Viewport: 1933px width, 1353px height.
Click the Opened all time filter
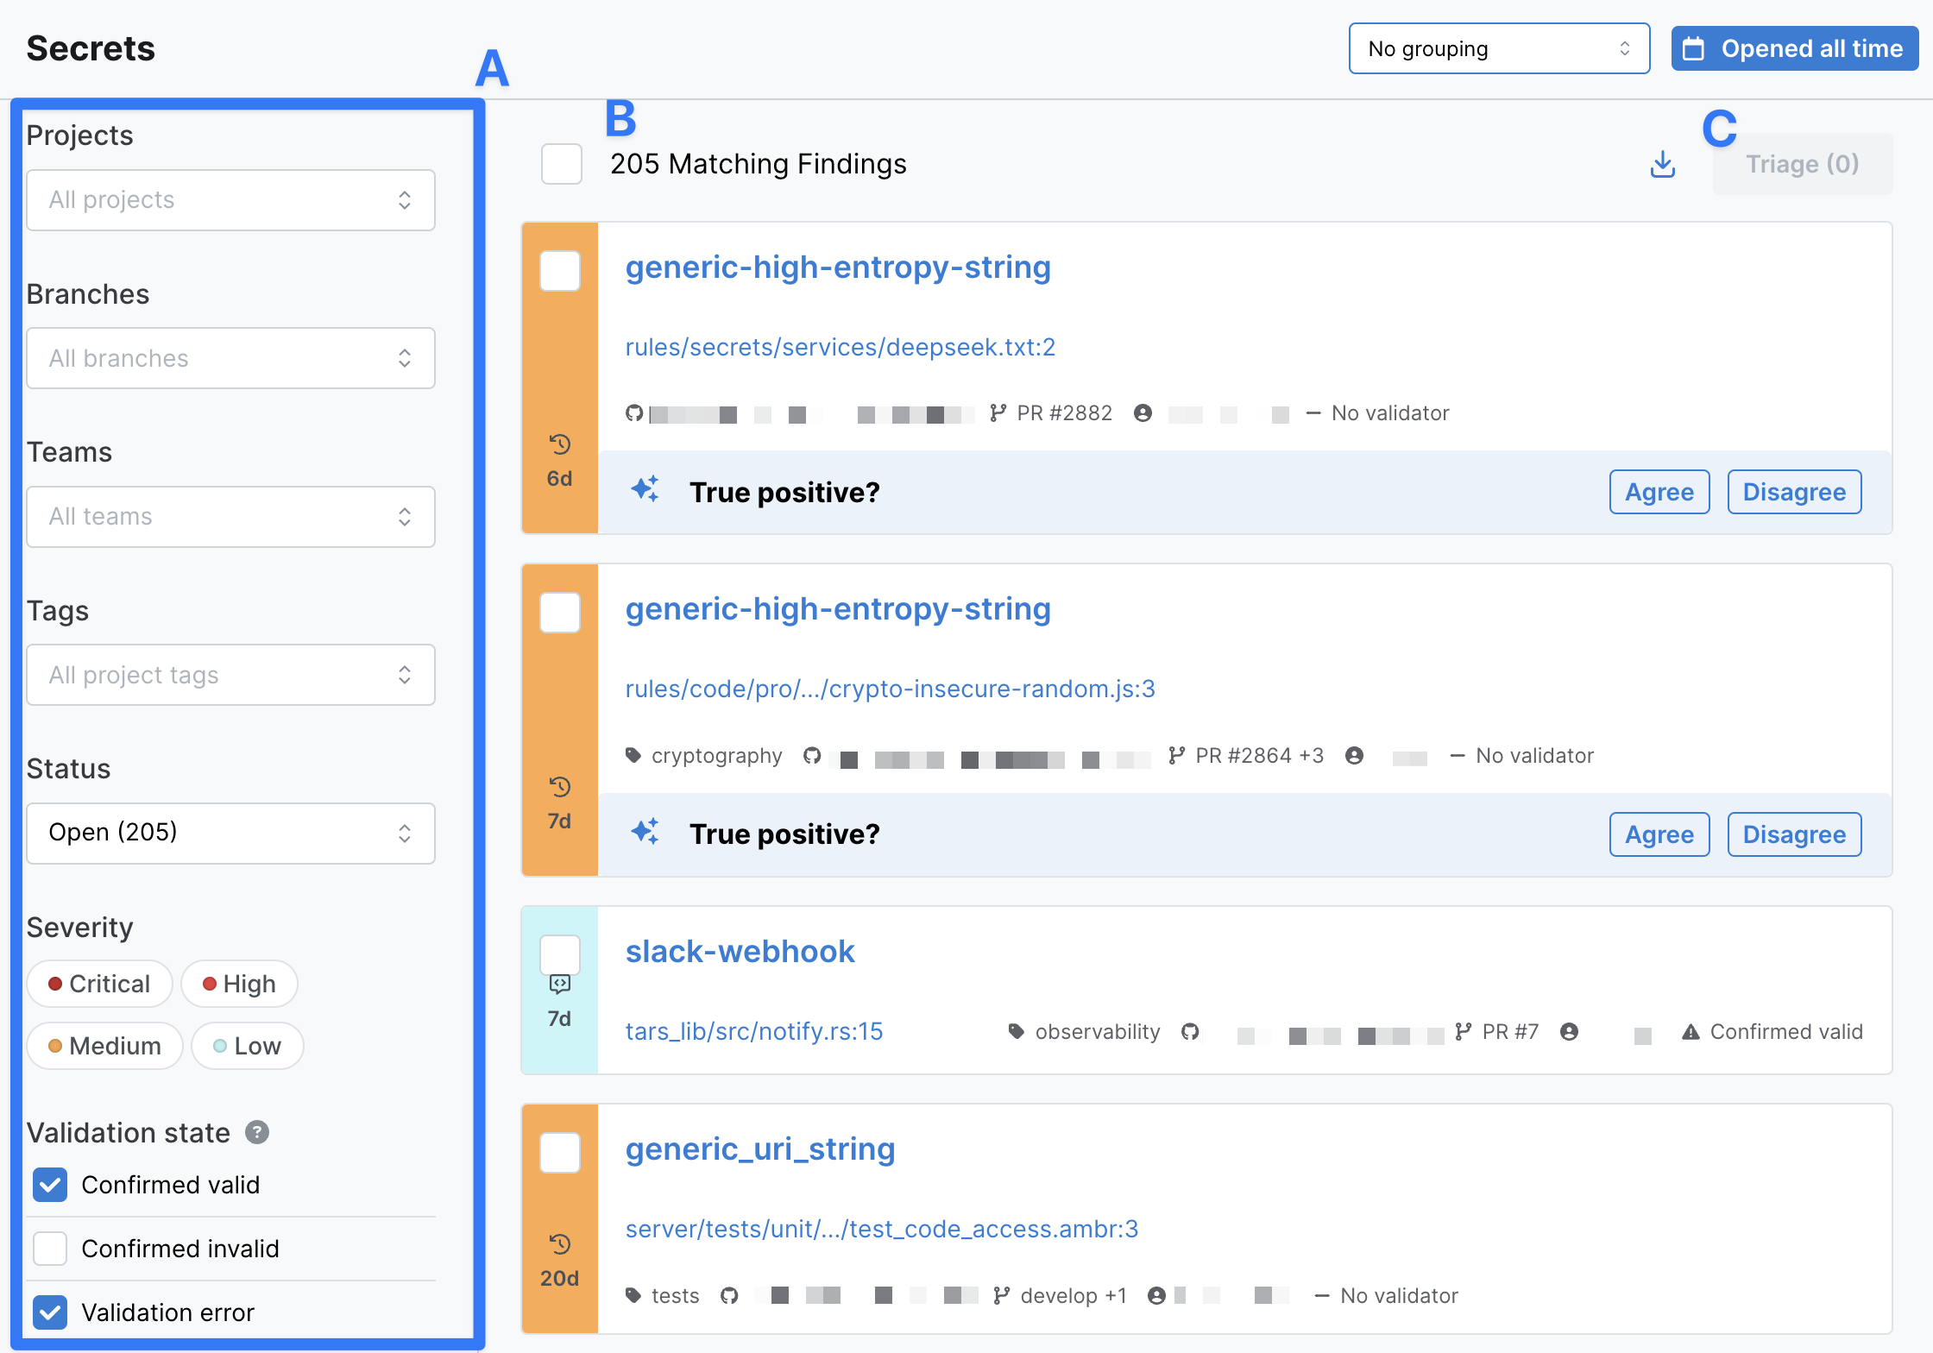click(x=1793, y=48)
